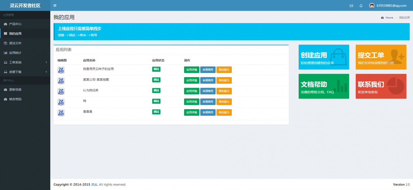The height and width of the screenshot is (190, 413).
Task: Click the 语法文件 sidebar icon
Action: pyautogui.click(x=5, y=43)
